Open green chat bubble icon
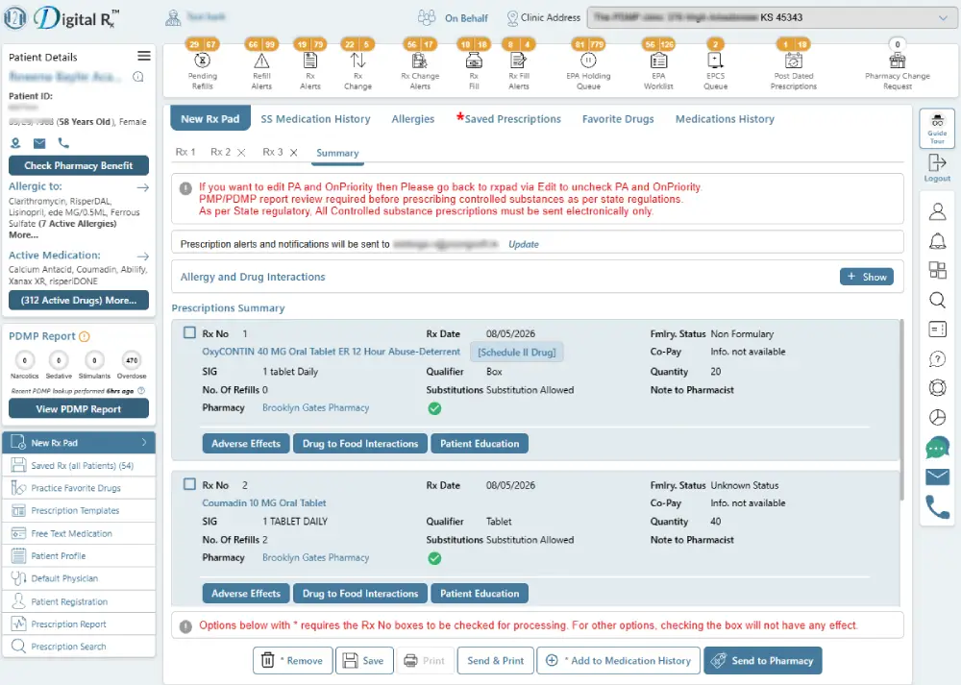This screenshot has height=685, width=961. (x=937, y=448)
